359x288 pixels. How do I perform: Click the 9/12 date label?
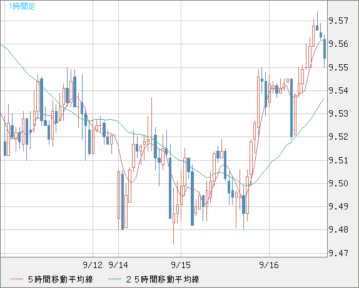[93, 265]
